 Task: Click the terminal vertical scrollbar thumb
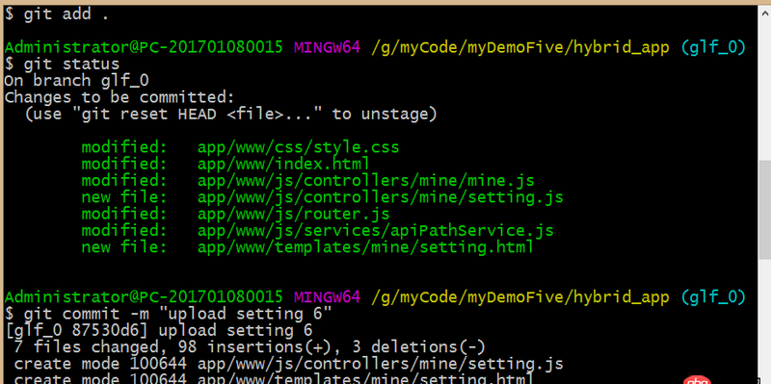(x=765, y=210)
